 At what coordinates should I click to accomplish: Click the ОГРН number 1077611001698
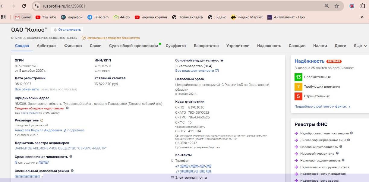pyautogui.click(x=26, y=66)
